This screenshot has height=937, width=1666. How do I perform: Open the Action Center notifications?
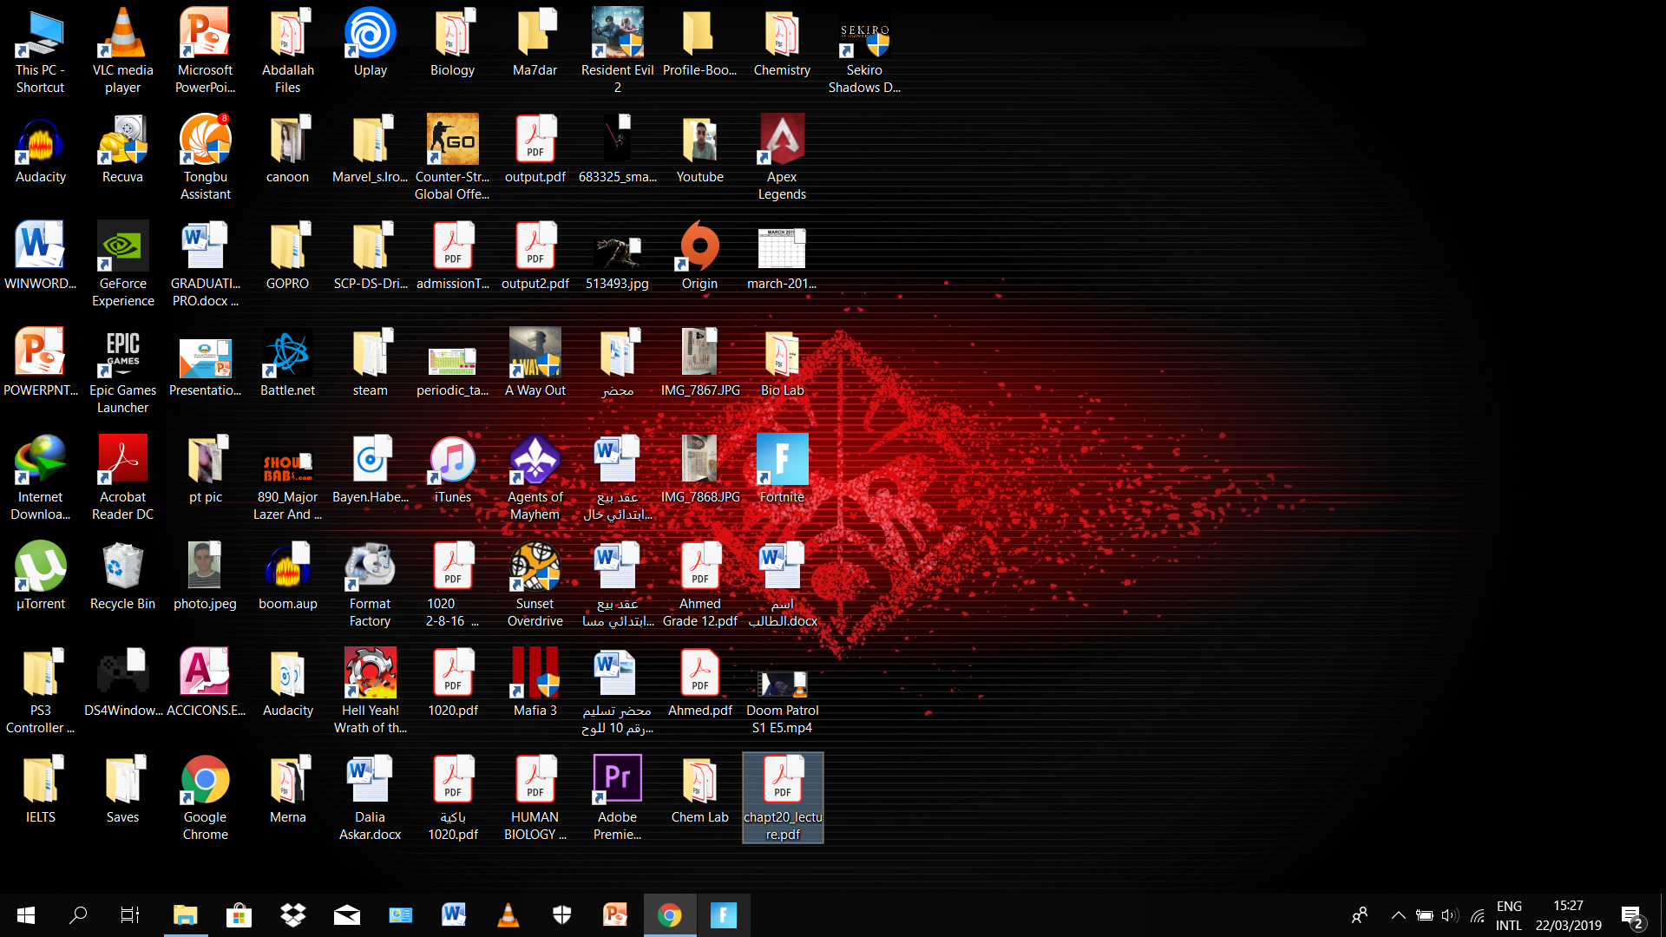point(1631,915)
